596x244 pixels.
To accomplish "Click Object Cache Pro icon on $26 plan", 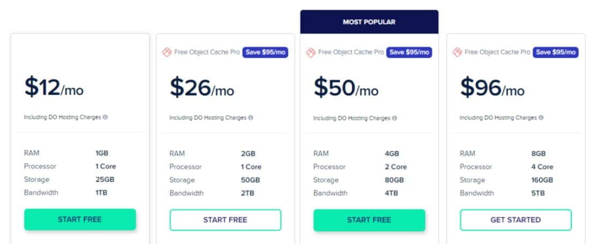I will click(167, 52).
